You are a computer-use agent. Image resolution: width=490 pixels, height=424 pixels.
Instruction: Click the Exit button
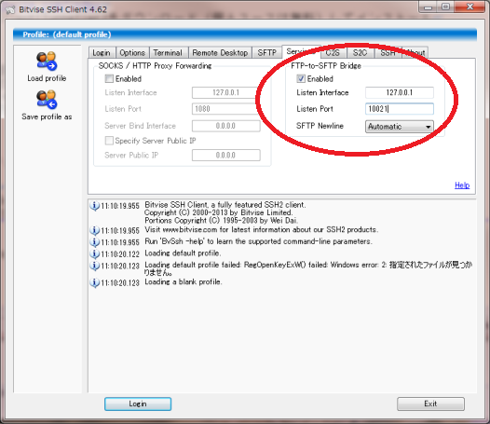[x=430, y=404]
